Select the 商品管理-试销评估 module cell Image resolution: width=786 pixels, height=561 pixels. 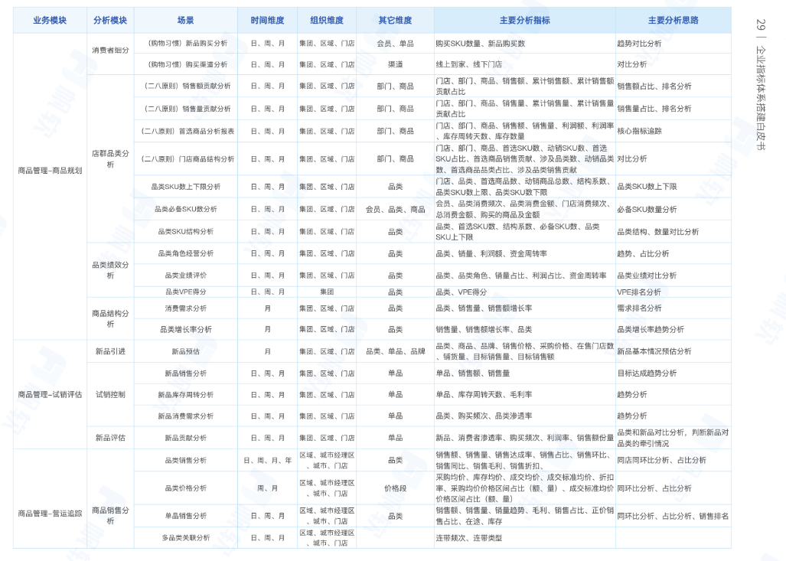(x=50, y=395)
